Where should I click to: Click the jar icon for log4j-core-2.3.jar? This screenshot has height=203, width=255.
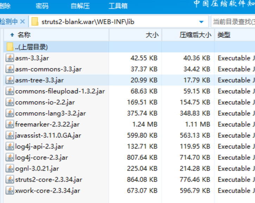pyautogui.click(x=10, y=157)
